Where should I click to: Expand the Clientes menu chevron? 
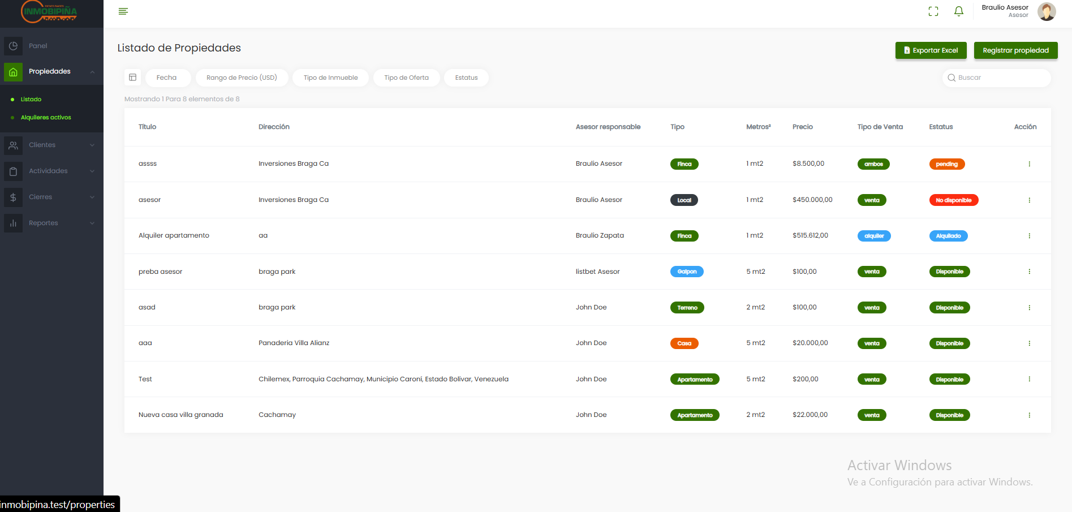tap(92, 145)
